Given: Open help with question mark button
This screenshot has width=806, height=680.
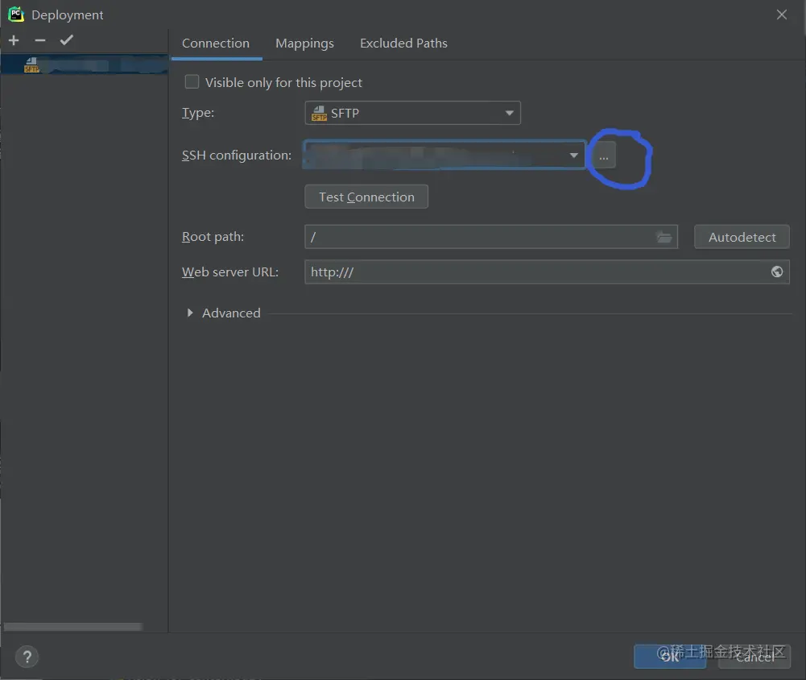Looking at the screenshot, I should coord(27,657).
